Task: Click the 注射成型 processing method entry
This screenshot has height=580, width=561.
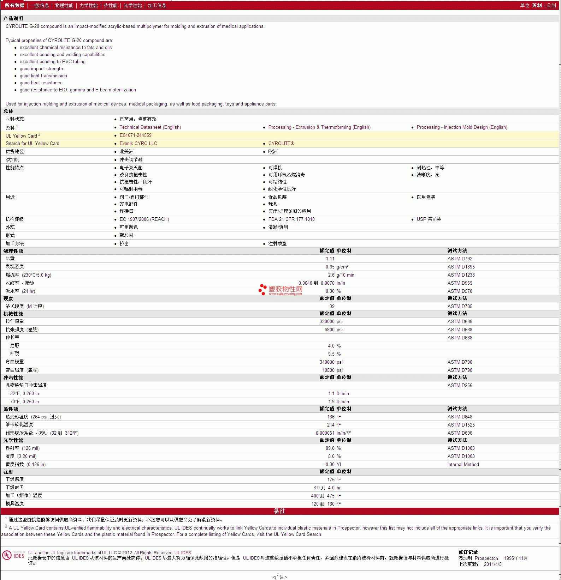Action: tap(277, 244)
